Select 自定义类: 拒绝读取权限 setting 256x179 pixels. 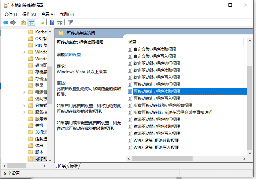point(152,49)
